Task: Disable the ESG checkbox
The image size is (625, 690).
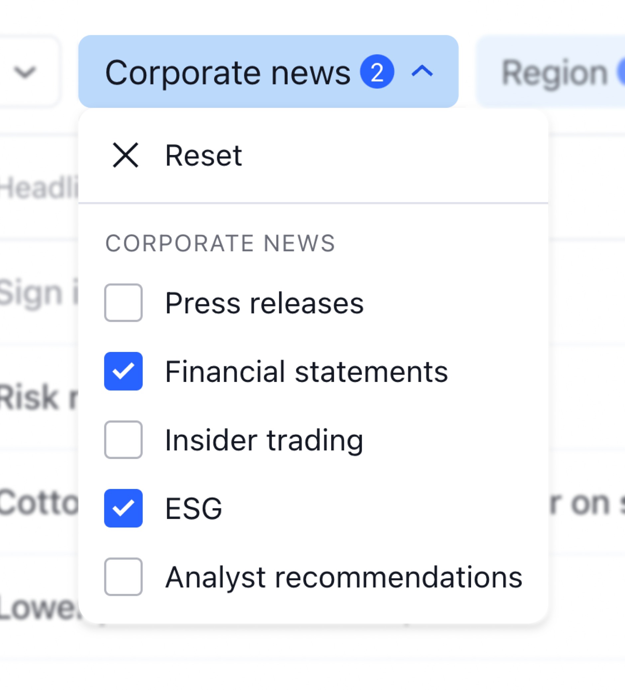Action: (x=123, y=508)
